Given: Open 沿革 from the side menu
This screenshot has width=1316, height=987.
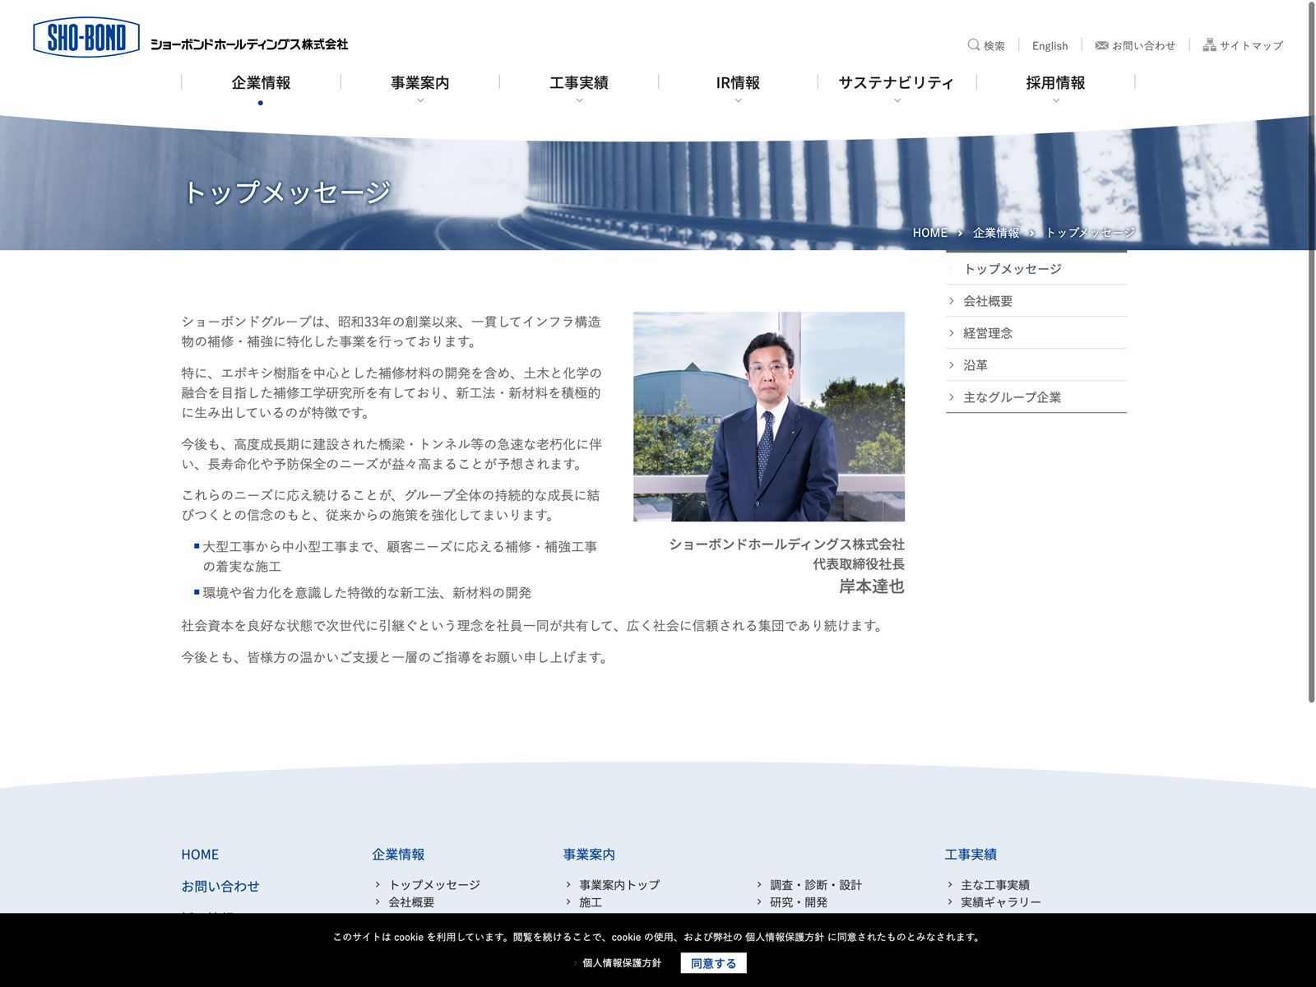Looking at the screenshot, I should [975, 365].
